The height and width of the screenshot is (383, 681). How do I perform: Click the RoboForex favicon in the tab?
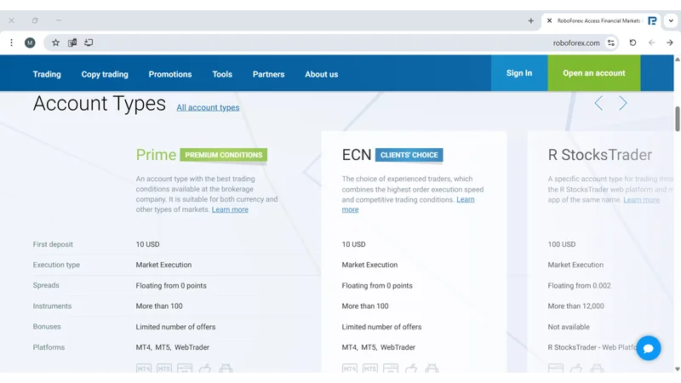tap(652, 20)
